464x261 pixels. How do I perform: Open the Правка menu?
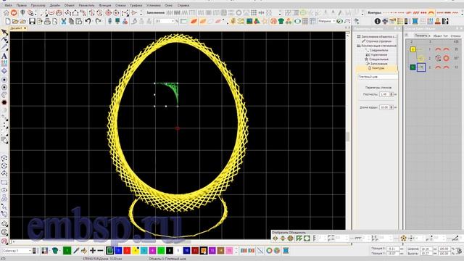coord(21,5)
